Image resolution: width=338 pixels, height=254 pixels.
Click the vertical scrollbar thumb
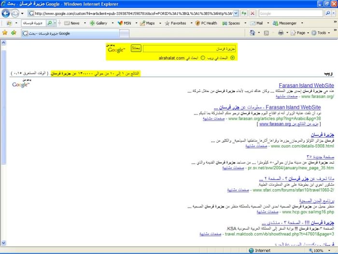(3, 107)
